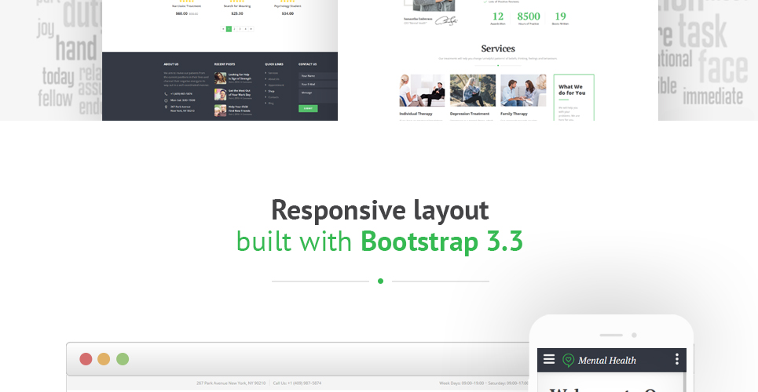Click the phone icon in footer About Us
The image size is (758, 392).
click(166, 94)
